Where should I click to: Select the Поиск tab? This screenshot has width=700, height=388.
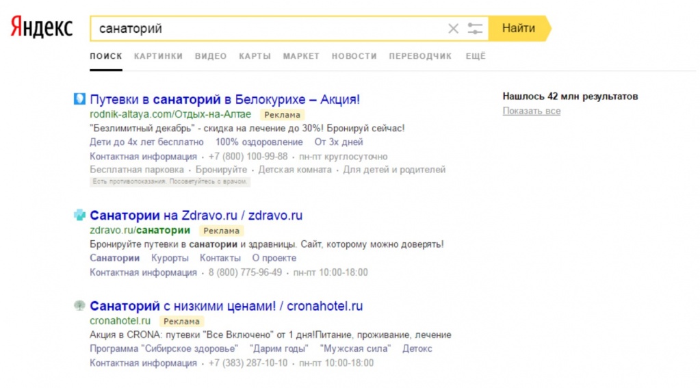click(x=106, y=56)
